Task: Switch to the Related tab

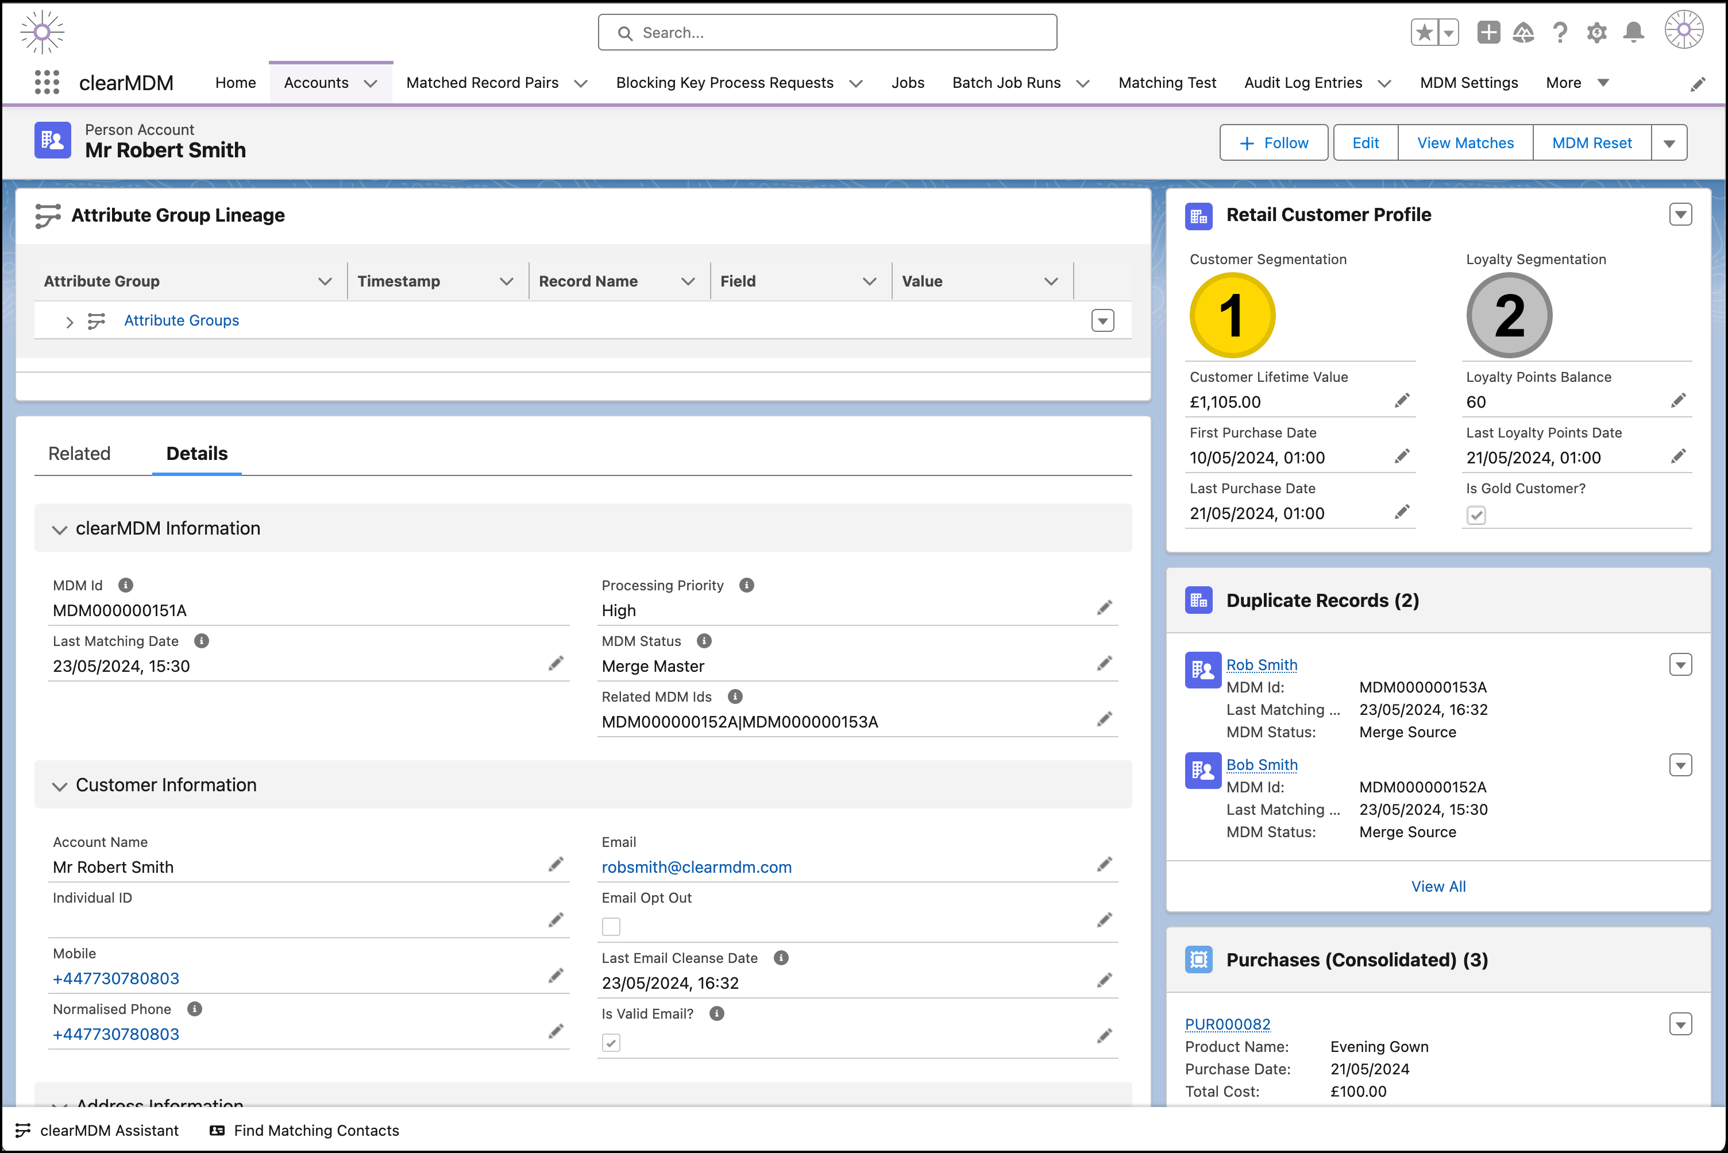Action: [x=79, y=454]
